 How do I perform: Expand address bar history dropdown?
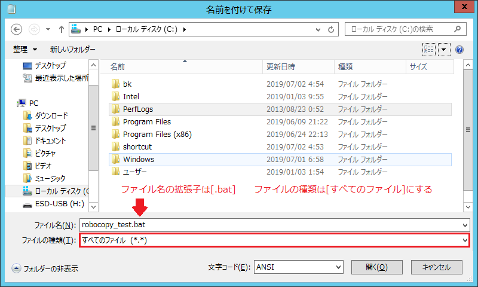pos(318,29)
